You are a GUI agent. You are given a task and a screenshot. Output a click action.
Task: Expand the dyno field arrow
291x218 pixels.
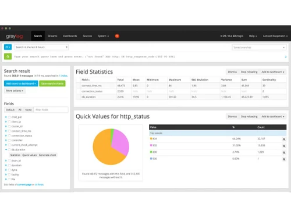pyautogui.click(x=6, y=170)
